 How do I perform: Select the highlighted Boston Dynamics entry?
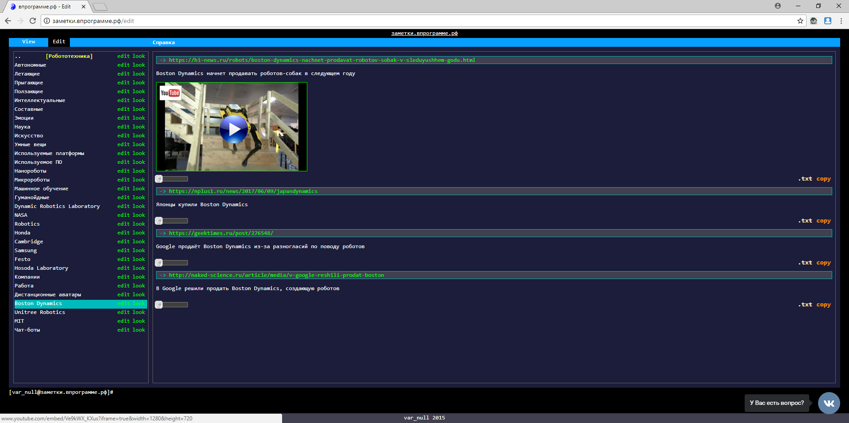coord(38,303)
